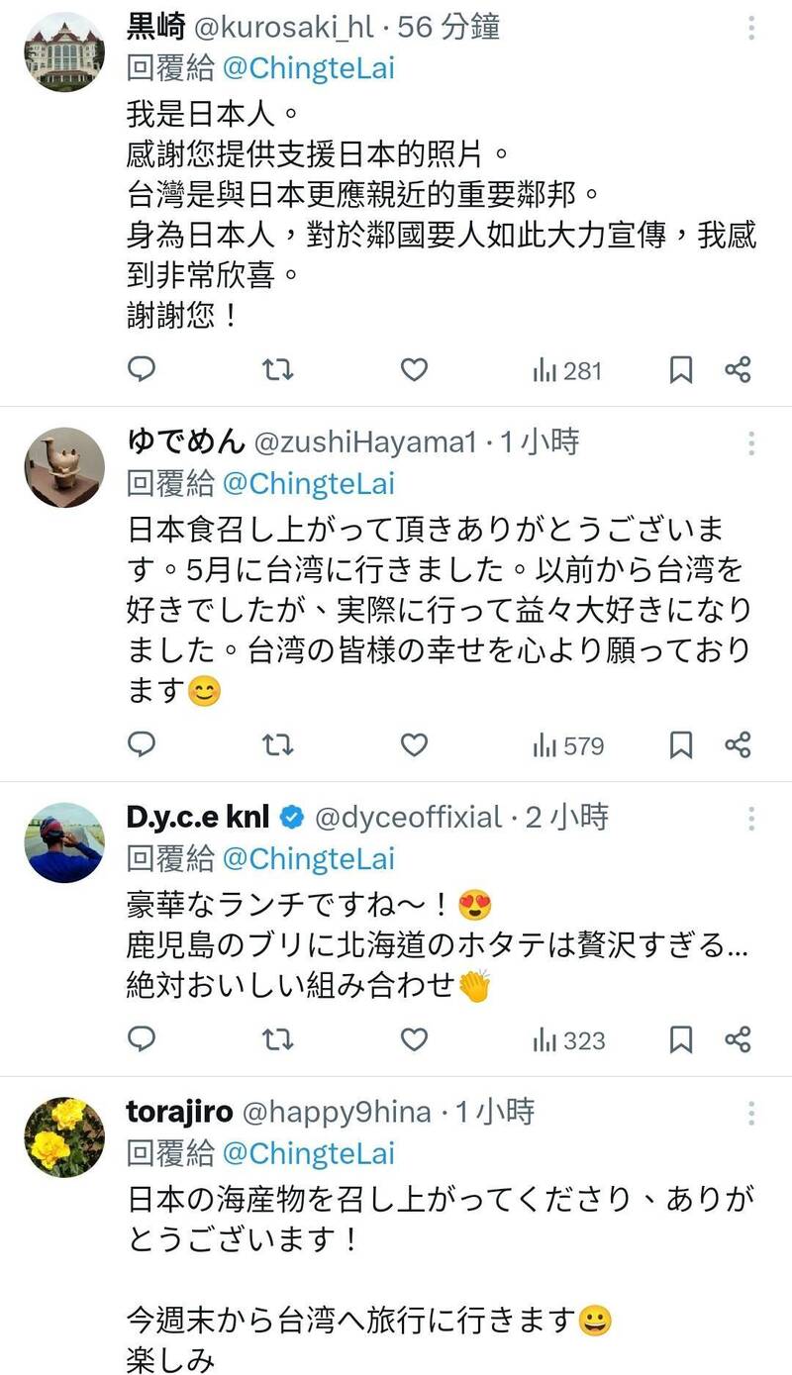This screenshot has width=792, height=1375.
Task: Toggle the heart on 黒崎's reply
Action: pyautogui.click(x=414, y=370)
